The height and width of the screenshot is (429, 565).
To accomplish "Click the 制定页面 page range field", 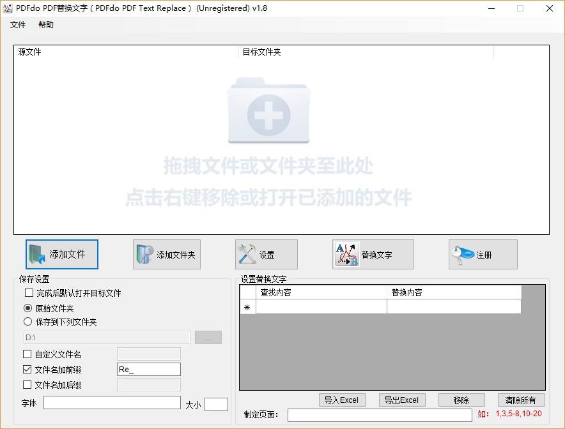I will point(380,415).
